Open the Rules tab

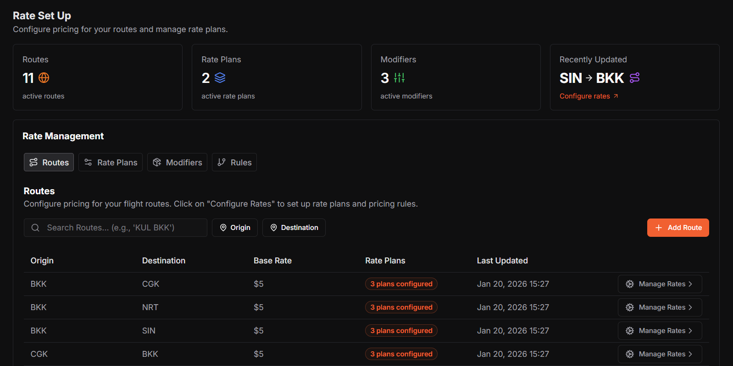click(x=234, y=162)
